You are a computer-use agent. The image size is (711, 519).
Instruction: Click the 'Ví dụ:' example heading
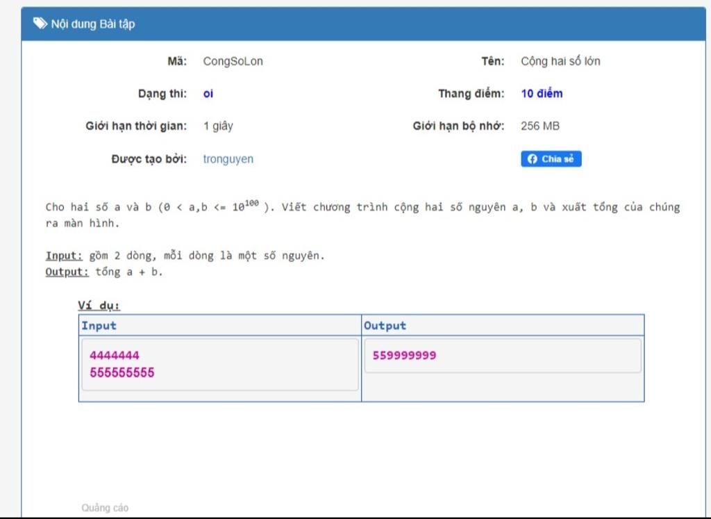(99, 305)
